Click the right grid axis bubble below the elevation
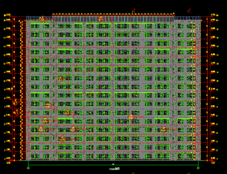Screen dimensions: 227x174 point(198,168)
